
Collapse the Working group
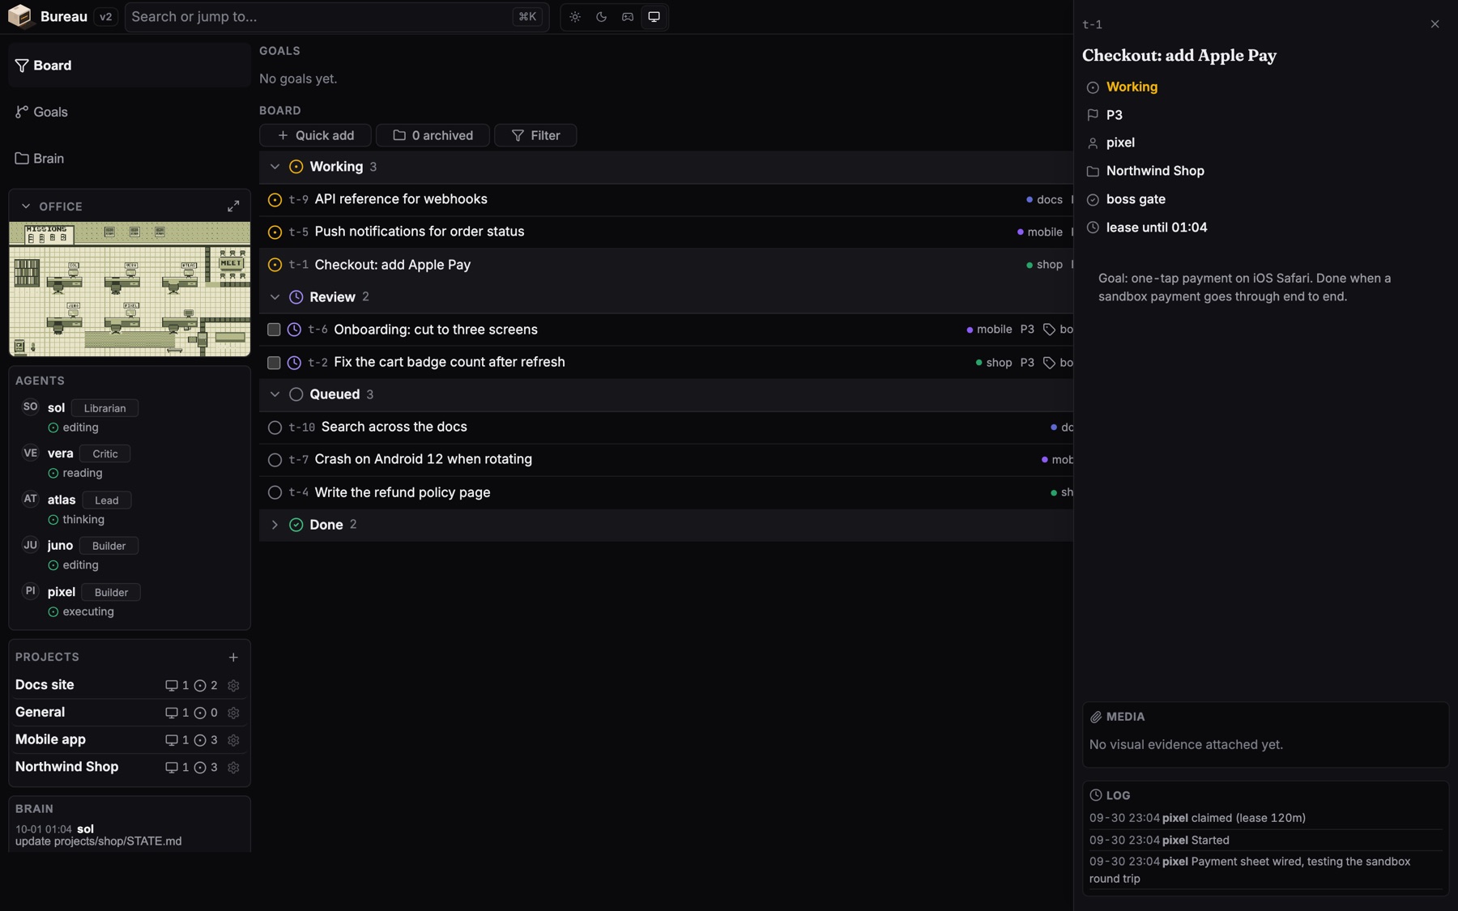tap(275, 167)
